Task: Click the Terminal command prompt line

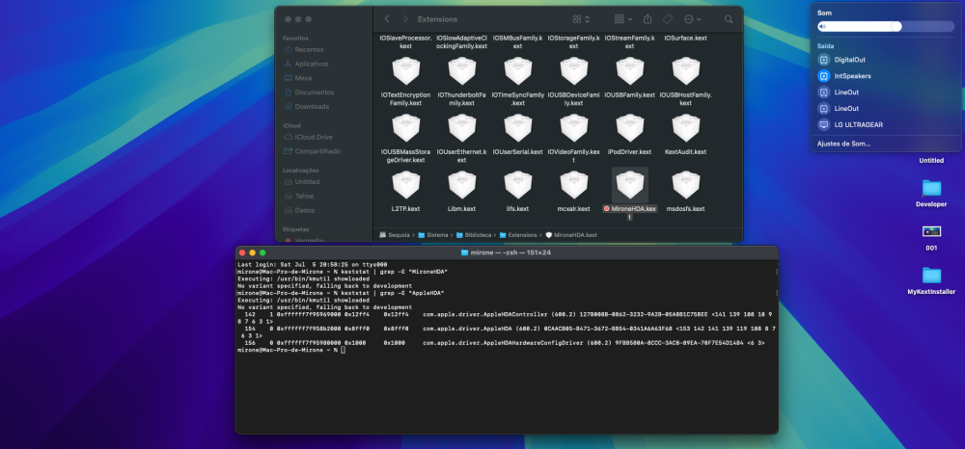Action: tap(291, 350)
